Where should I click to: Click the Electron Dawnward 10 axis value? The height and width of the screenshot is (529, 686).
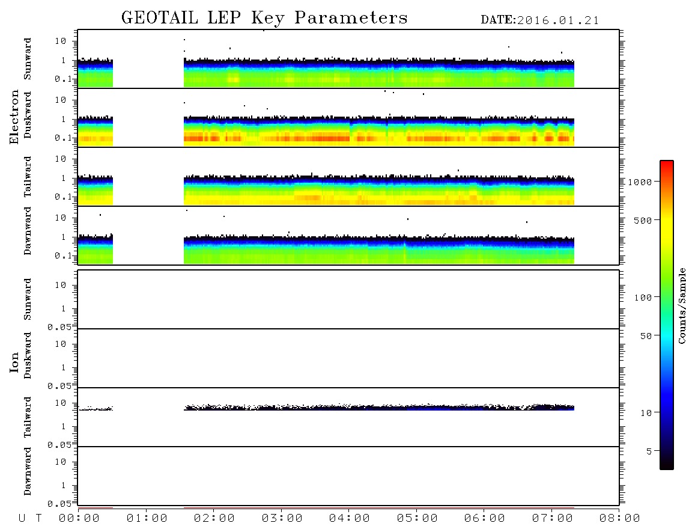[x=61, y=218]
